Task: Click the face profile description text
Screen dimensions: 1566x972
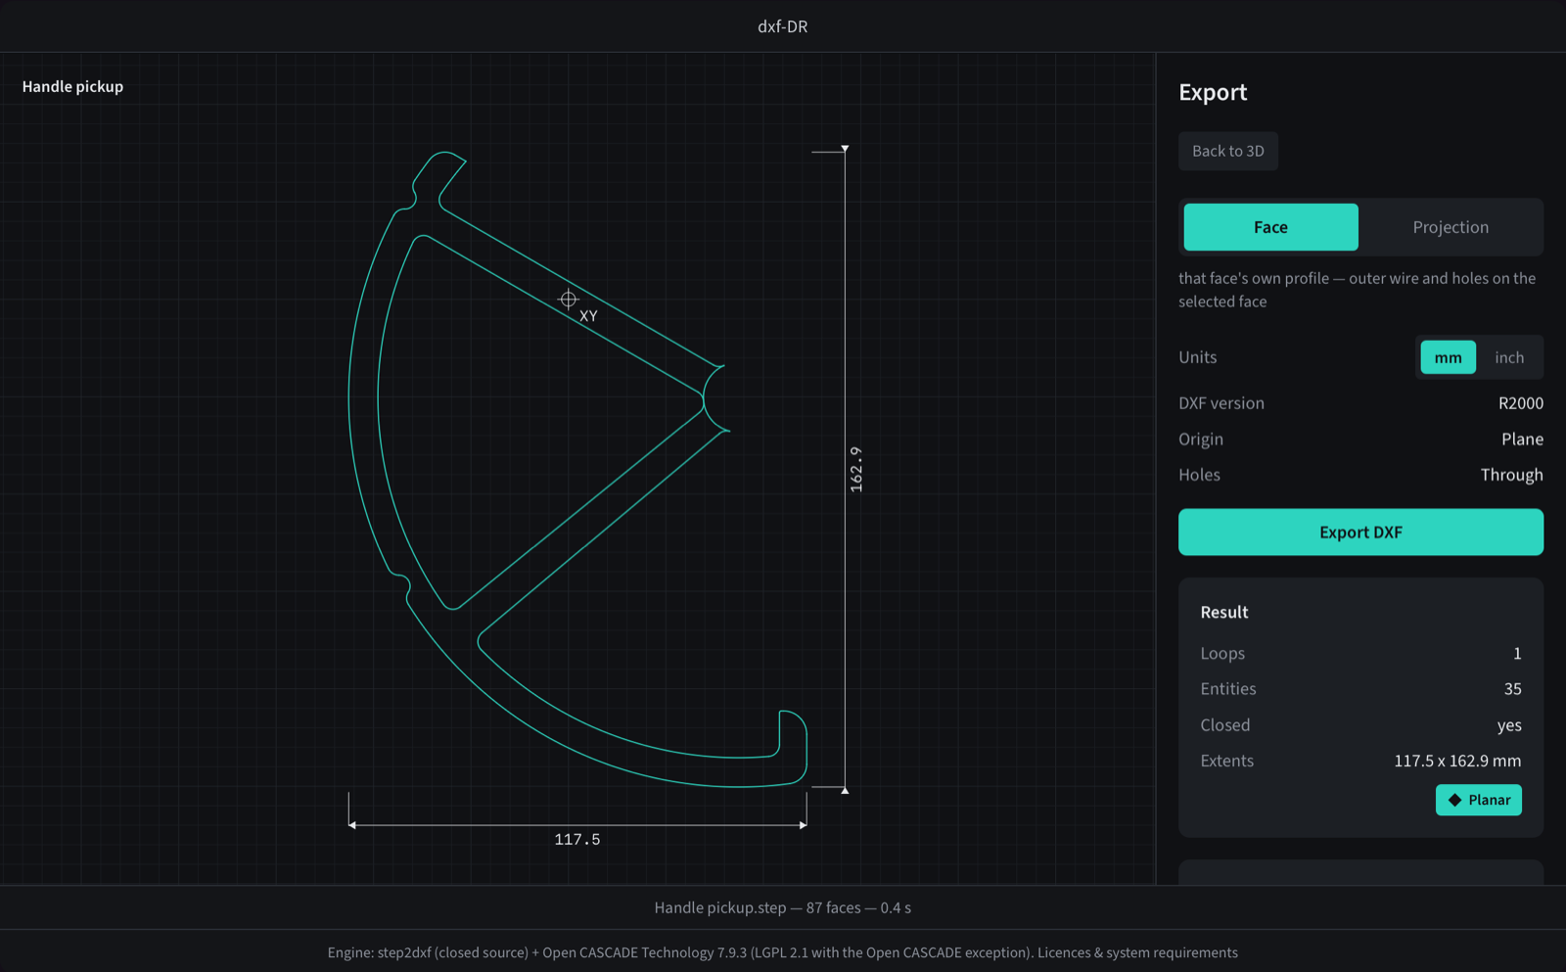Action: 1357,290
